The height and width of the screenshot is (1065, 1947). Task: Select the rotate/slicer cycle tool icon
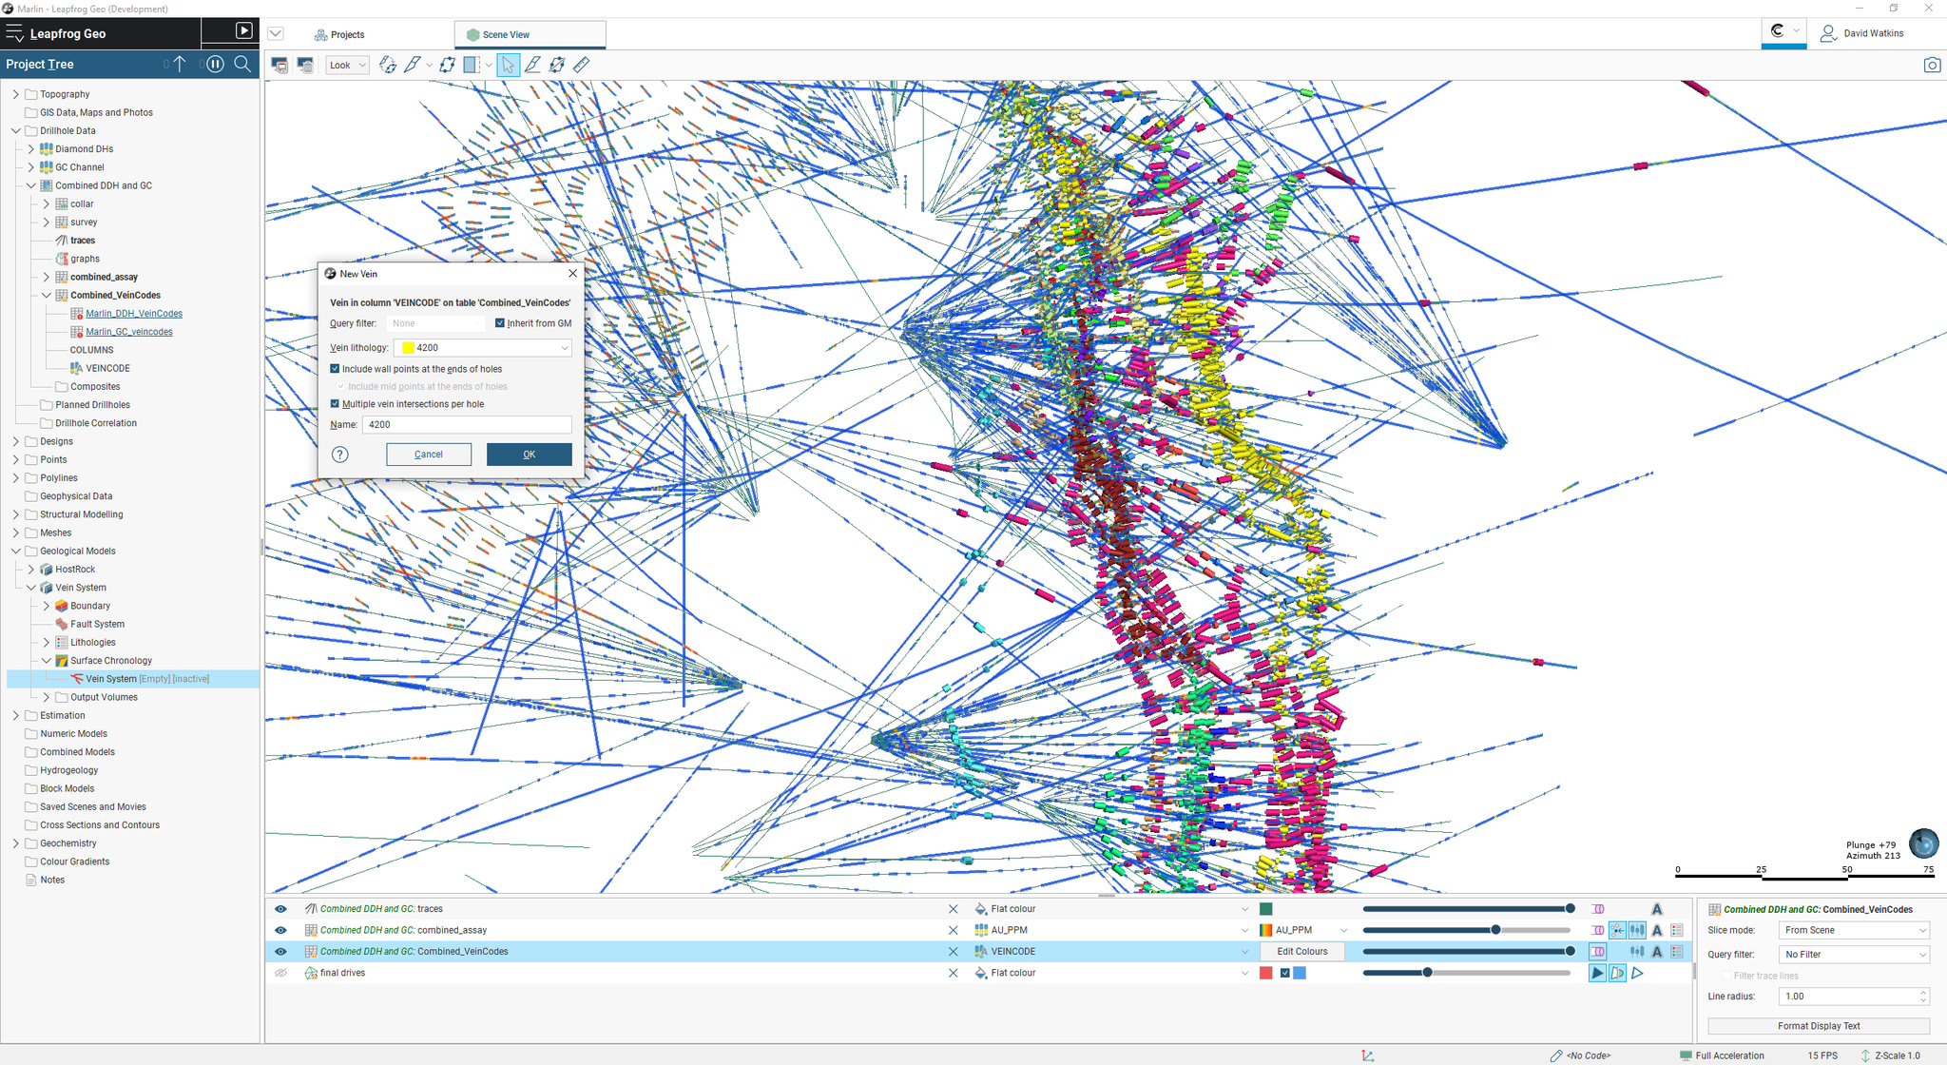(388, 65)
